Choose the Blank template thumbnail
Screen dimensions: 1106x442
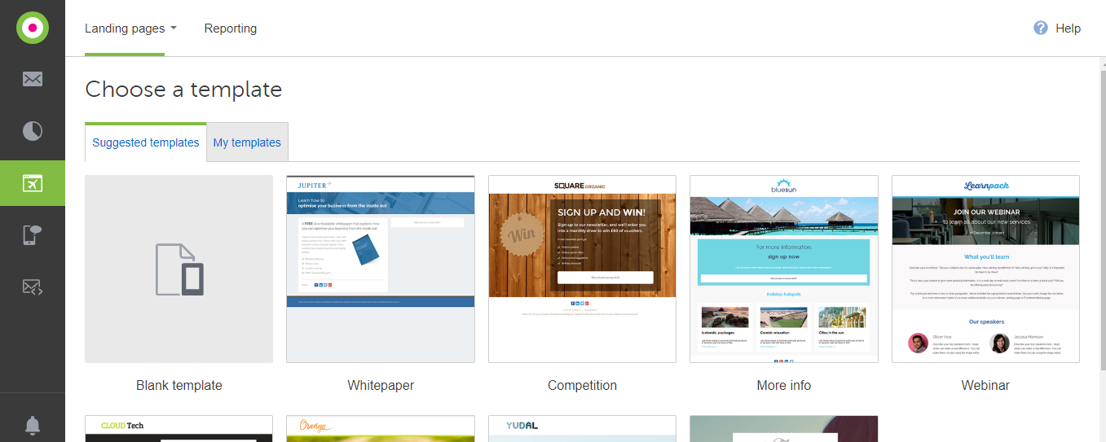coord(178,269)
